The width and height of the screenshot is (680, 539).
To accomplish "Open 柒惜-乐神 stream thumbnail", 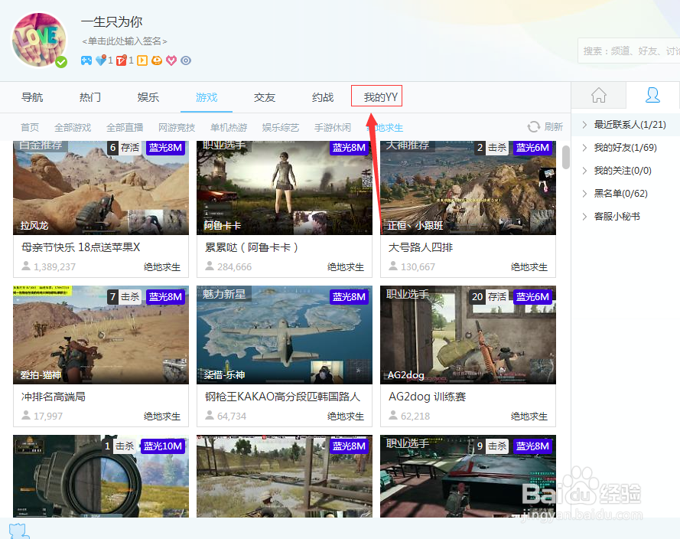I will [285, 335].
